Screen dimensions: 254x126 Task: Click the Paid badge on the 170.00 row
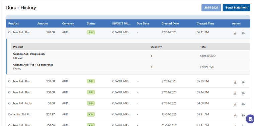91,32
